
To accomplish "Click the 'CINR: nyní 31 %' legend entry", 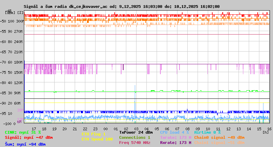I will click(23, 133).
